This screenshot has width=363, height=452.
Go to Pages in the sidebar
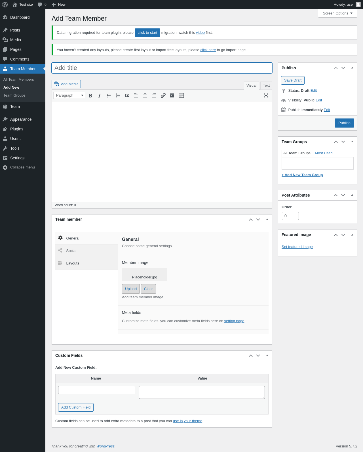[x=23, y=49]
